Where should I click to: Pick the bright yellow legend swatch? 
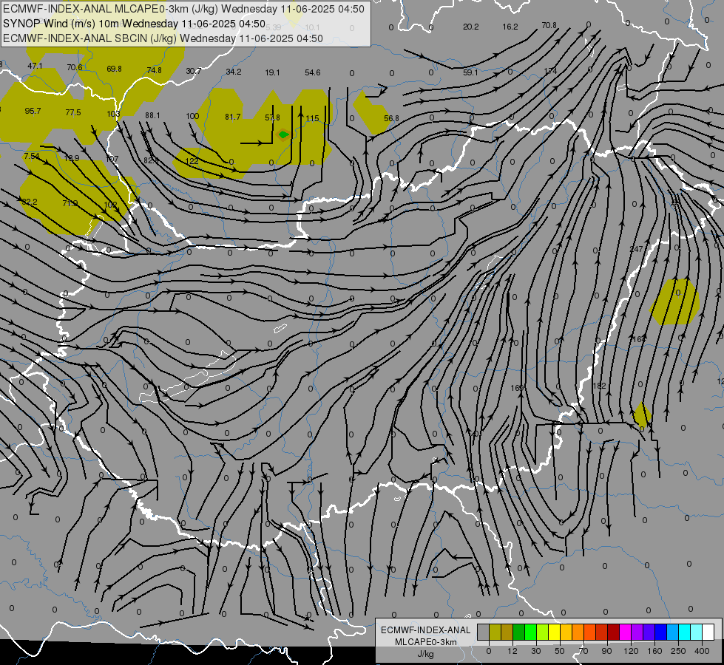[554, 632]
